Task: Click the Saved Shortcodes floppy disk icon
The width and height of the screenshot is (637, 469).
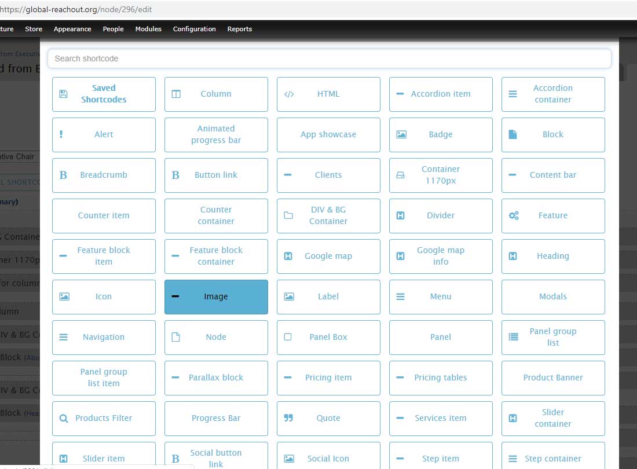Action: point(63,94)
